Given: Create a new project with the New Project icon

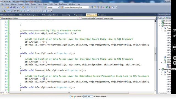Looking at the screenshot, I should tap(3, 7).
